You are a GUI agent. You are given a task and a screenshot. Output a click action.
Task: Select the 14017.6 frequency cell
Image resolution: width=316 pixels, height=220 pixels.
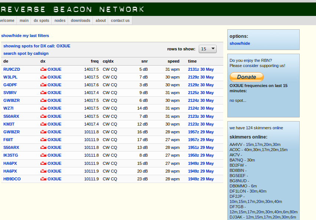click(x=92, y=85)
